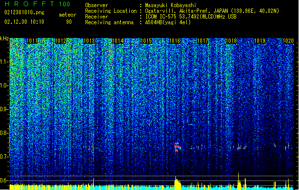Click the meteor count value 90
The image size is (299, 190).
click(69, 22)
